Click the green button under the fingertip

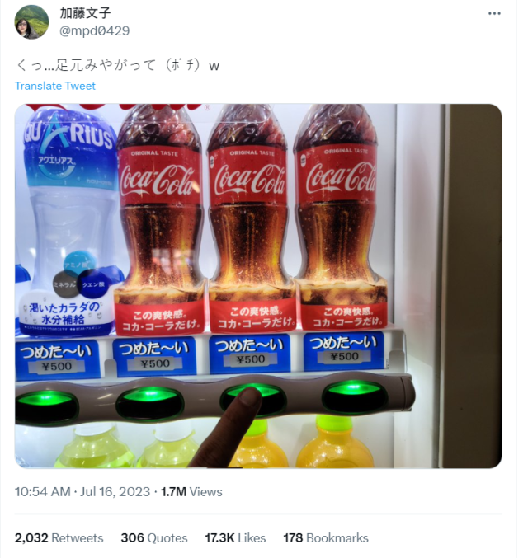pyautogui.click(x=252, y=395)
